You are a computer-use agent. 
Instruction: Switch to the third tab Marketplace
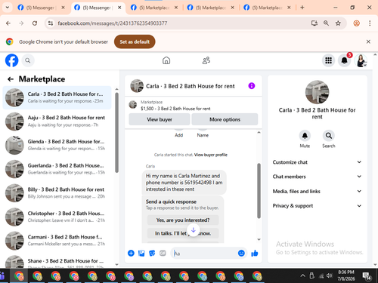pyautogui.click(x=154, y=8)
